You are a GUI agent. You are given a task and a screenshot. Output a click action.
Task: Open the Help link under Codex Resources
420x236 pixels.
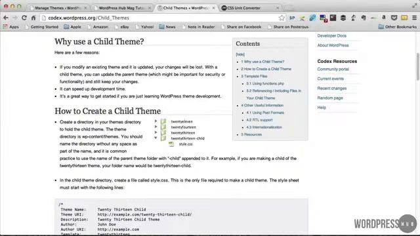point(322,108)
